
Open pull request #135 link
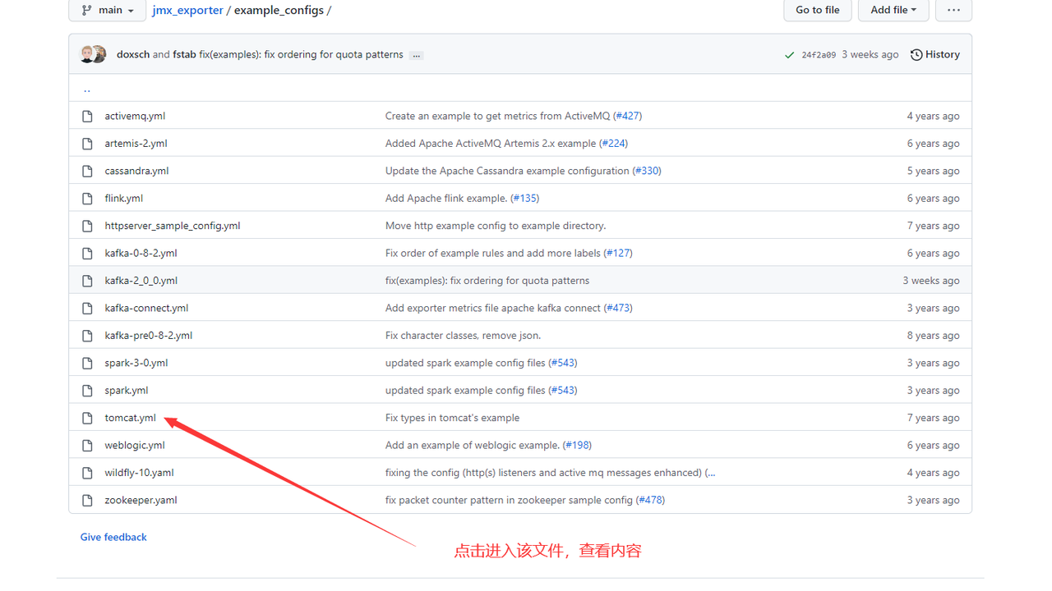(x=524, y=198)
